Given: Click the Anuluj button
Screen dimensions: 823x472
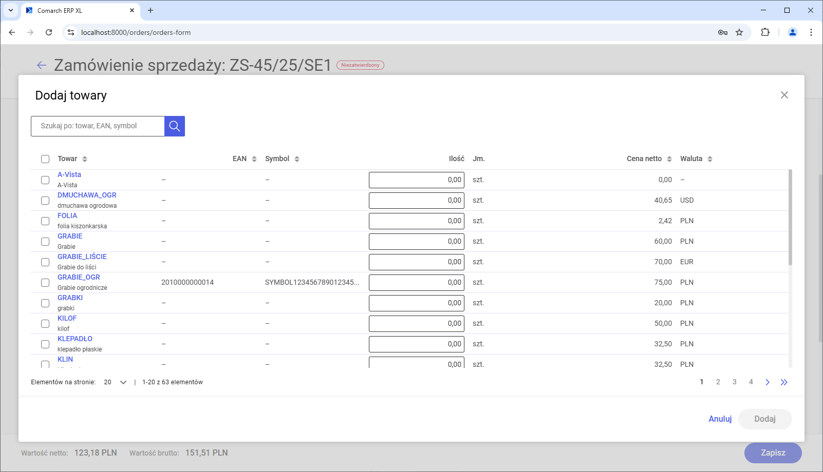Looking at the screenshot, I should click(x=720, y=419).
